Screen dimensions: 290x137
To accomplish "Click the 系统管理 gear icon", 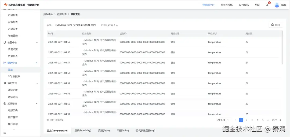I will point(5,104).
